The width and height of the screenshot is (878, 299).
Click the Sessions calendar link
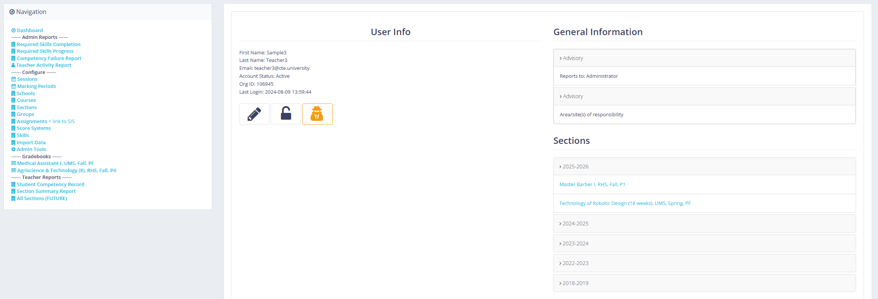coord(27,79)
